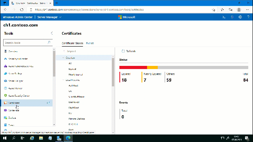Open the Events tool icon in Tools list
Image resolution: width=253 pixels, height=142 pixels.
tap(6, 125)
